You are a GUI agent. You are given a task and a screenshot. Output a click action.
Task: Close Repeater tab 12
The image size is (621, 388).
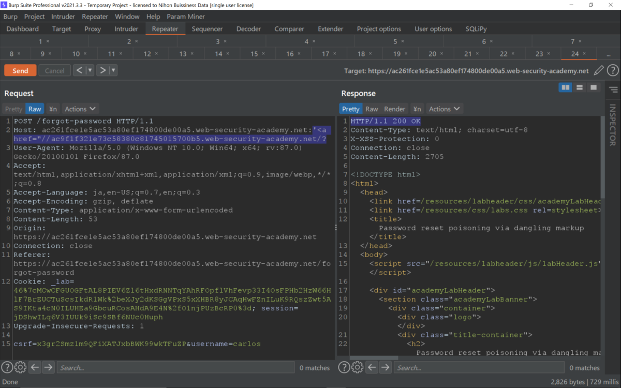pos(156,54)
